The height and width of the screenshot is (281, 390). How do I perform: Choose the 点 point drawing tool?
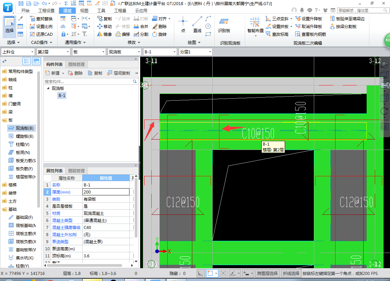click(x=183, y=24)
